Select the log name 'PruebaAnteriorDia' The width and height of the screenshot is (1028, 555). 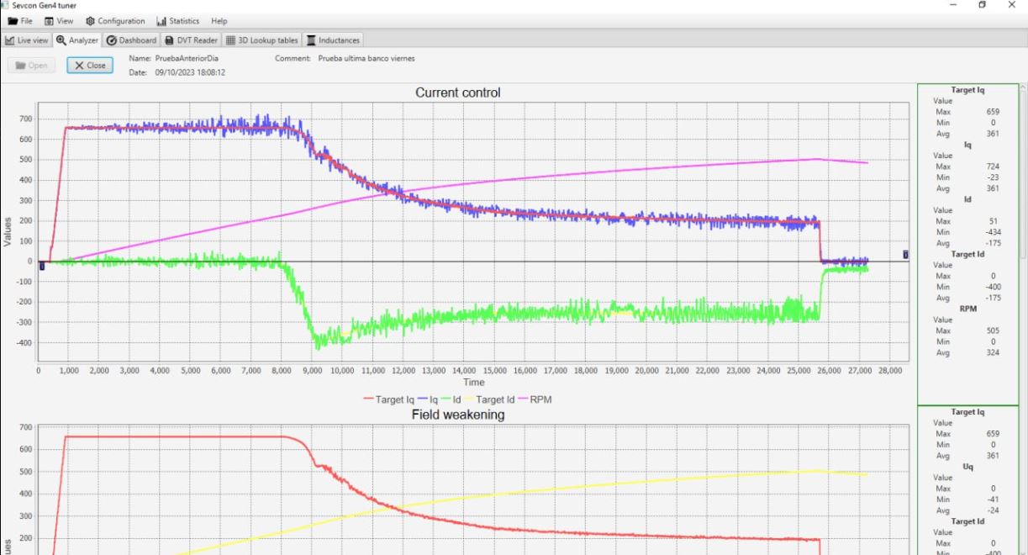(187, 59)
